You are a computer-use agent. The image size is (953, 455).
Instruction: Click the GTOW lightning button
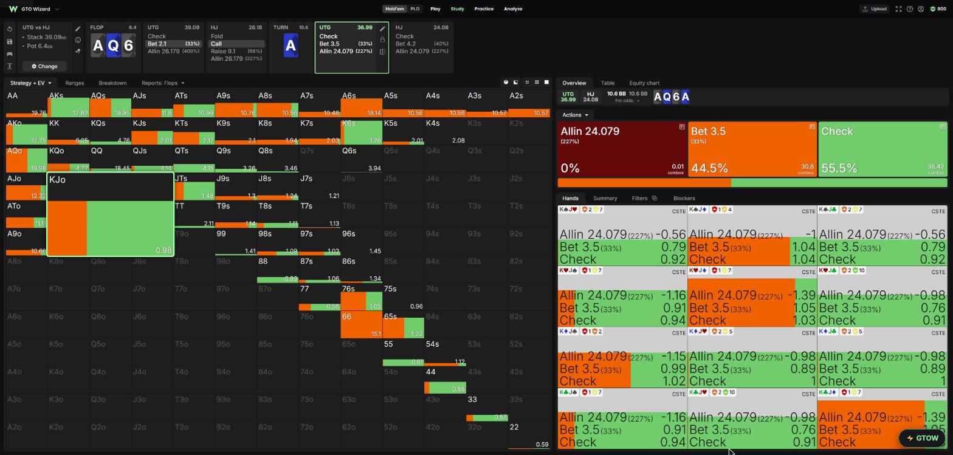point(923,438)
